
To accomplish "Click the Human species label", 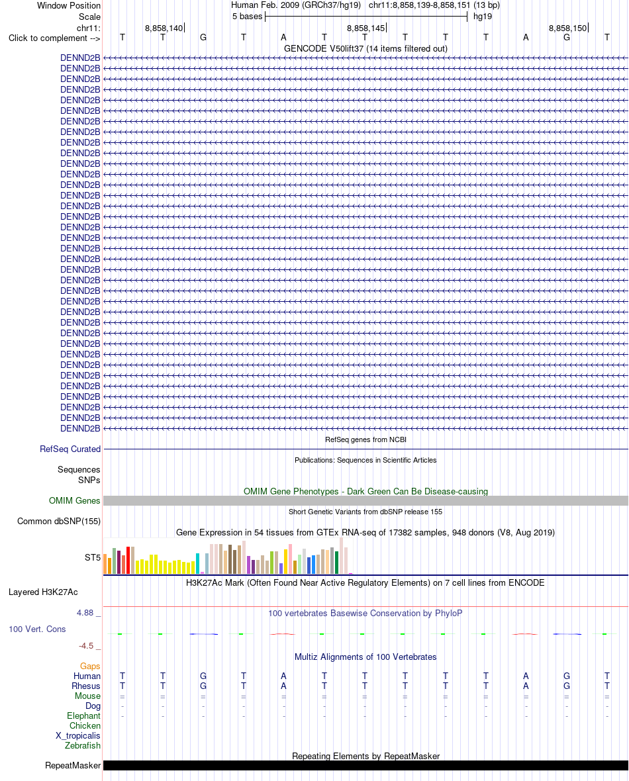I will tap(87, 676).
